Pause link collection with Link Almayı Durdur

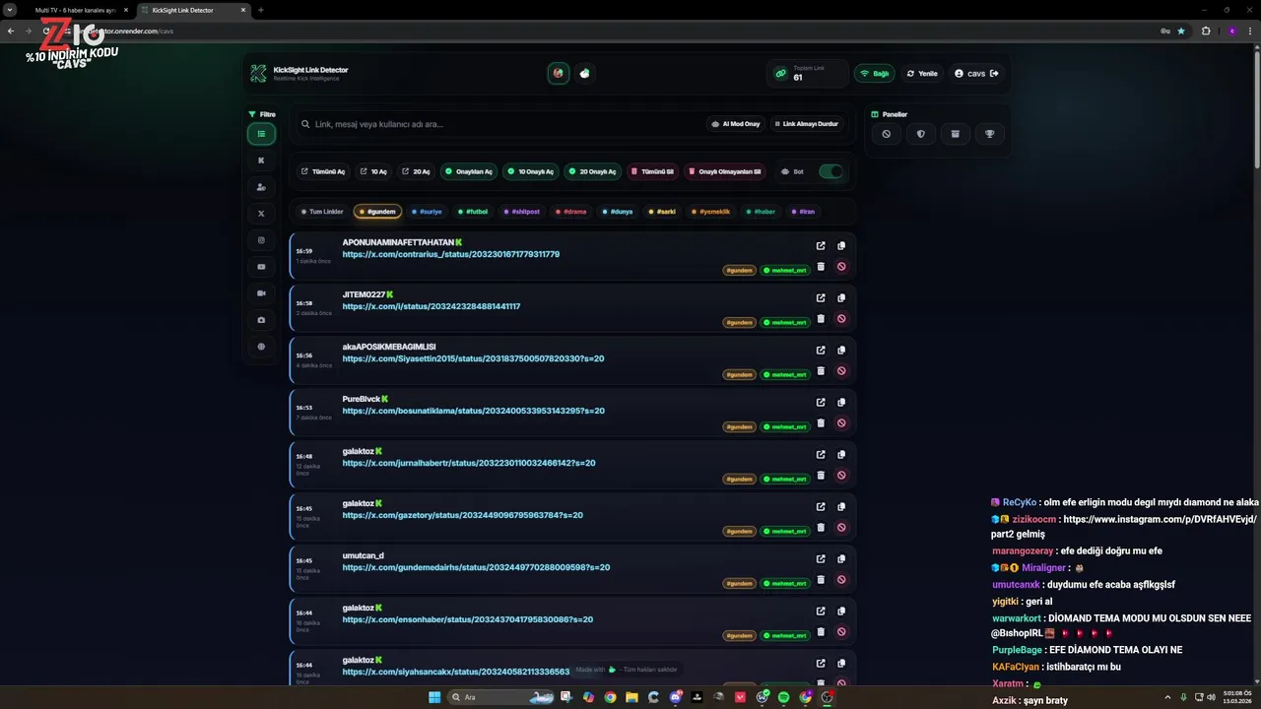(806, 124)
